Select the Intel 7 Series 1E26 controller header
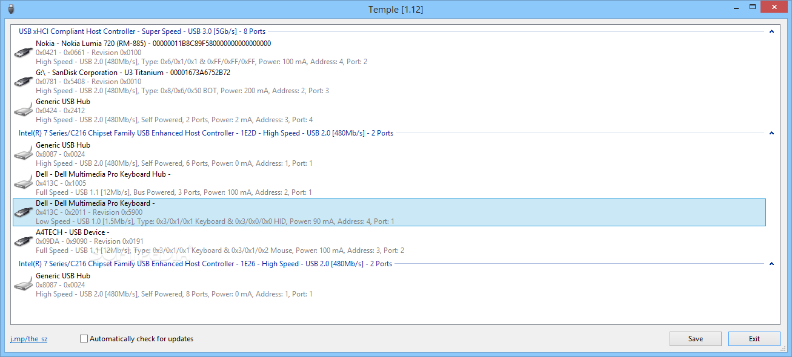This screenshot has height=357, width=792. pyautogui.click(x=205, y=263)
